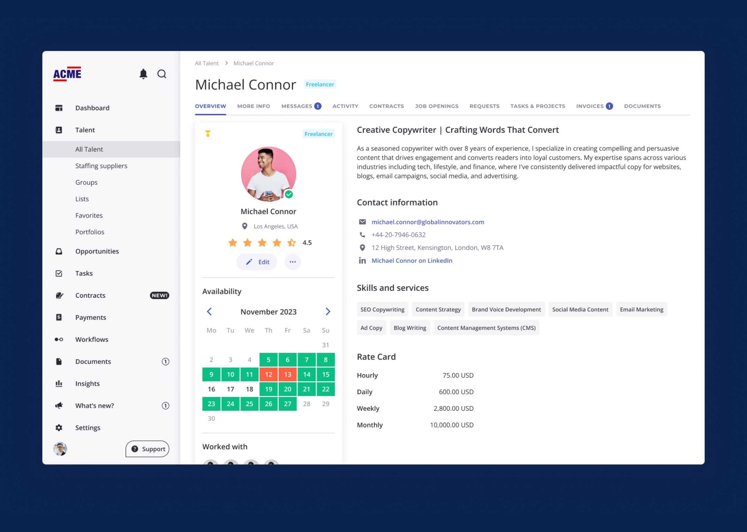The image size is (747, 532).
Task: Click the Support button
Action: [x=148, y=449]
